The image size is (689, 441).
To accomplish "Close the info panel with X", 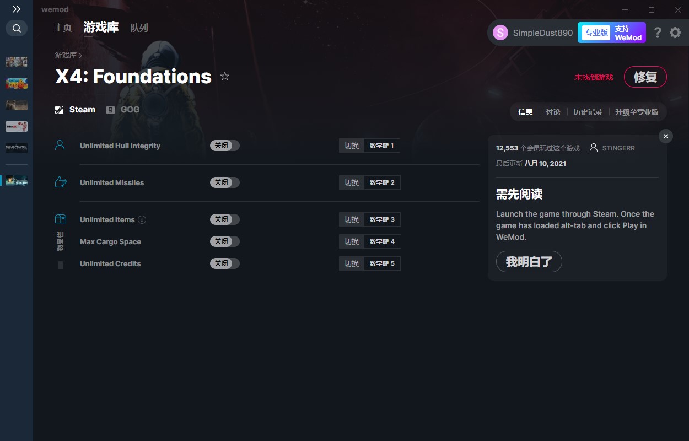I will point(666,136).
